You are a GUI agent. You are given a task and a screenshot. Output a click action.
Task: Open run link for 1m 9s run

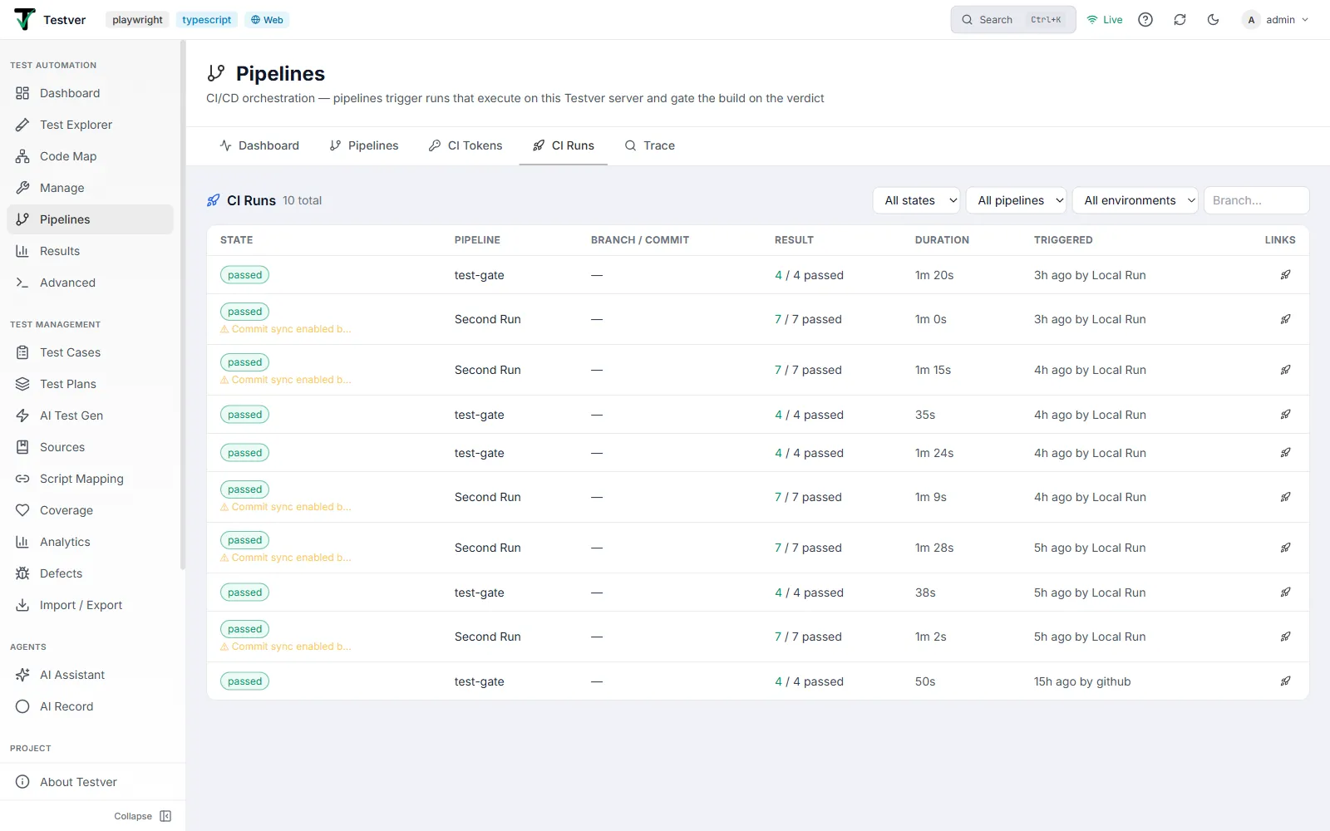(x=1285, y=497)
